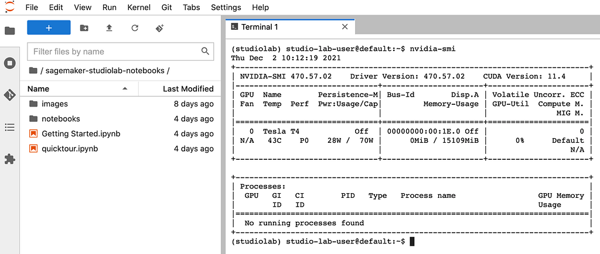The image size is (600, 254).
Task: Close the Terminal 1 tab
Action: (x=345, y=27)
